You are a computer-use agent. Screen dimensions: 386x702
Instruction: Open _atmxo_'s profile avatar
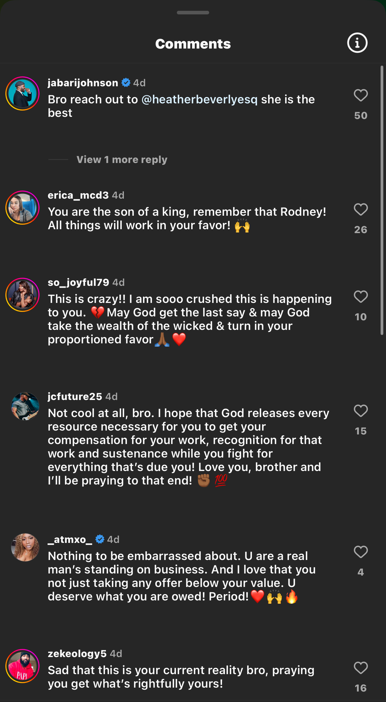(x=25, y=547)
